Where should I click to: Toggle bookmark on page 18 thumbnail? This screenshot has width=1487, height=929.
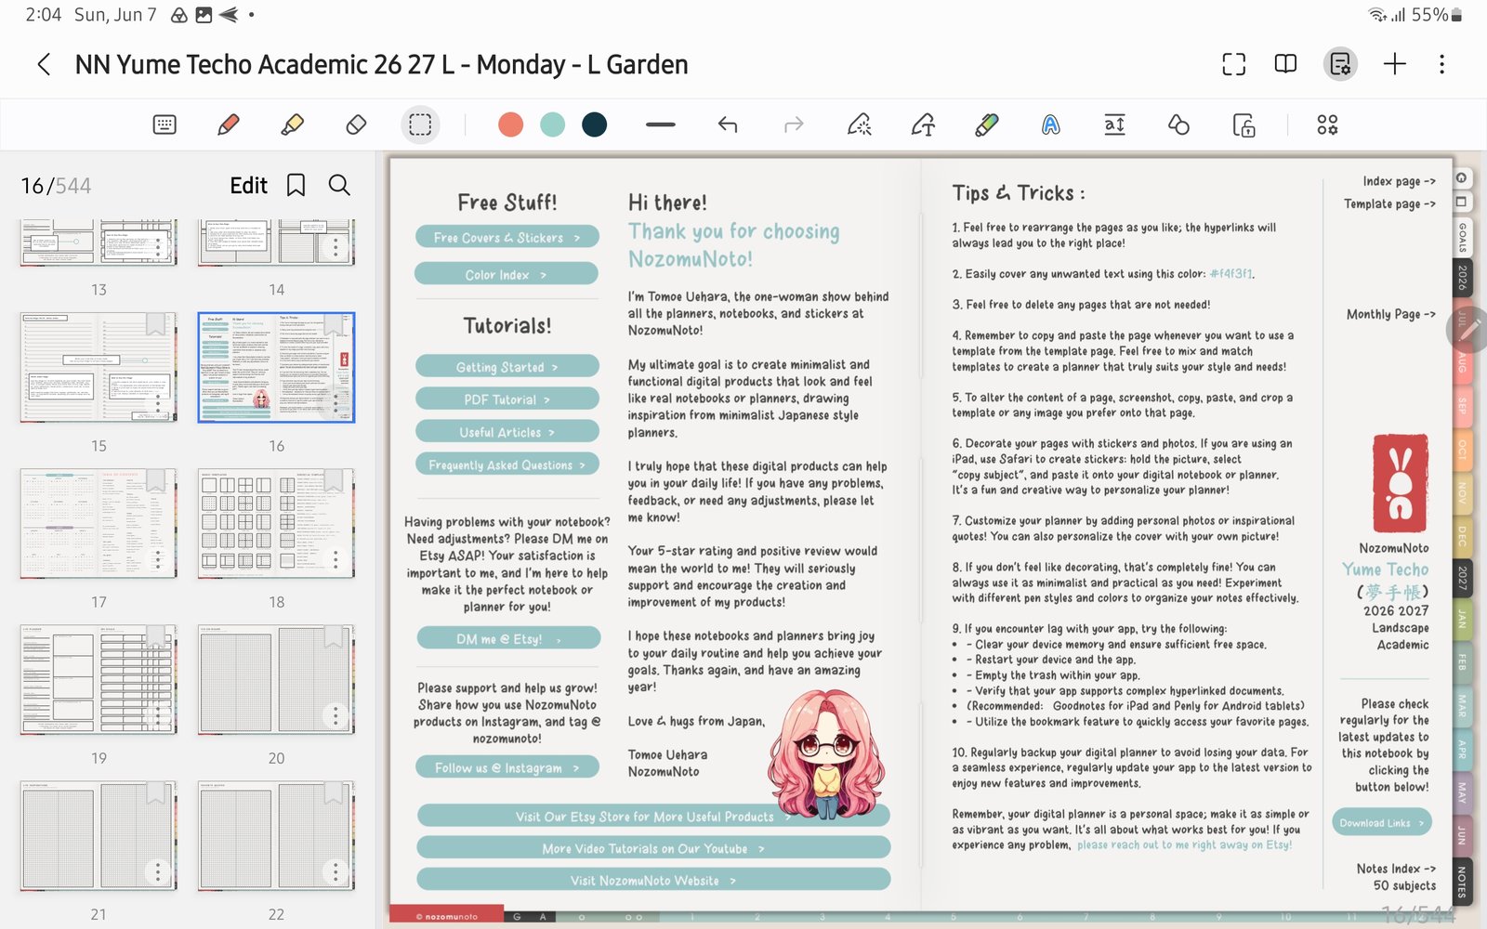[x=334, y=479]
